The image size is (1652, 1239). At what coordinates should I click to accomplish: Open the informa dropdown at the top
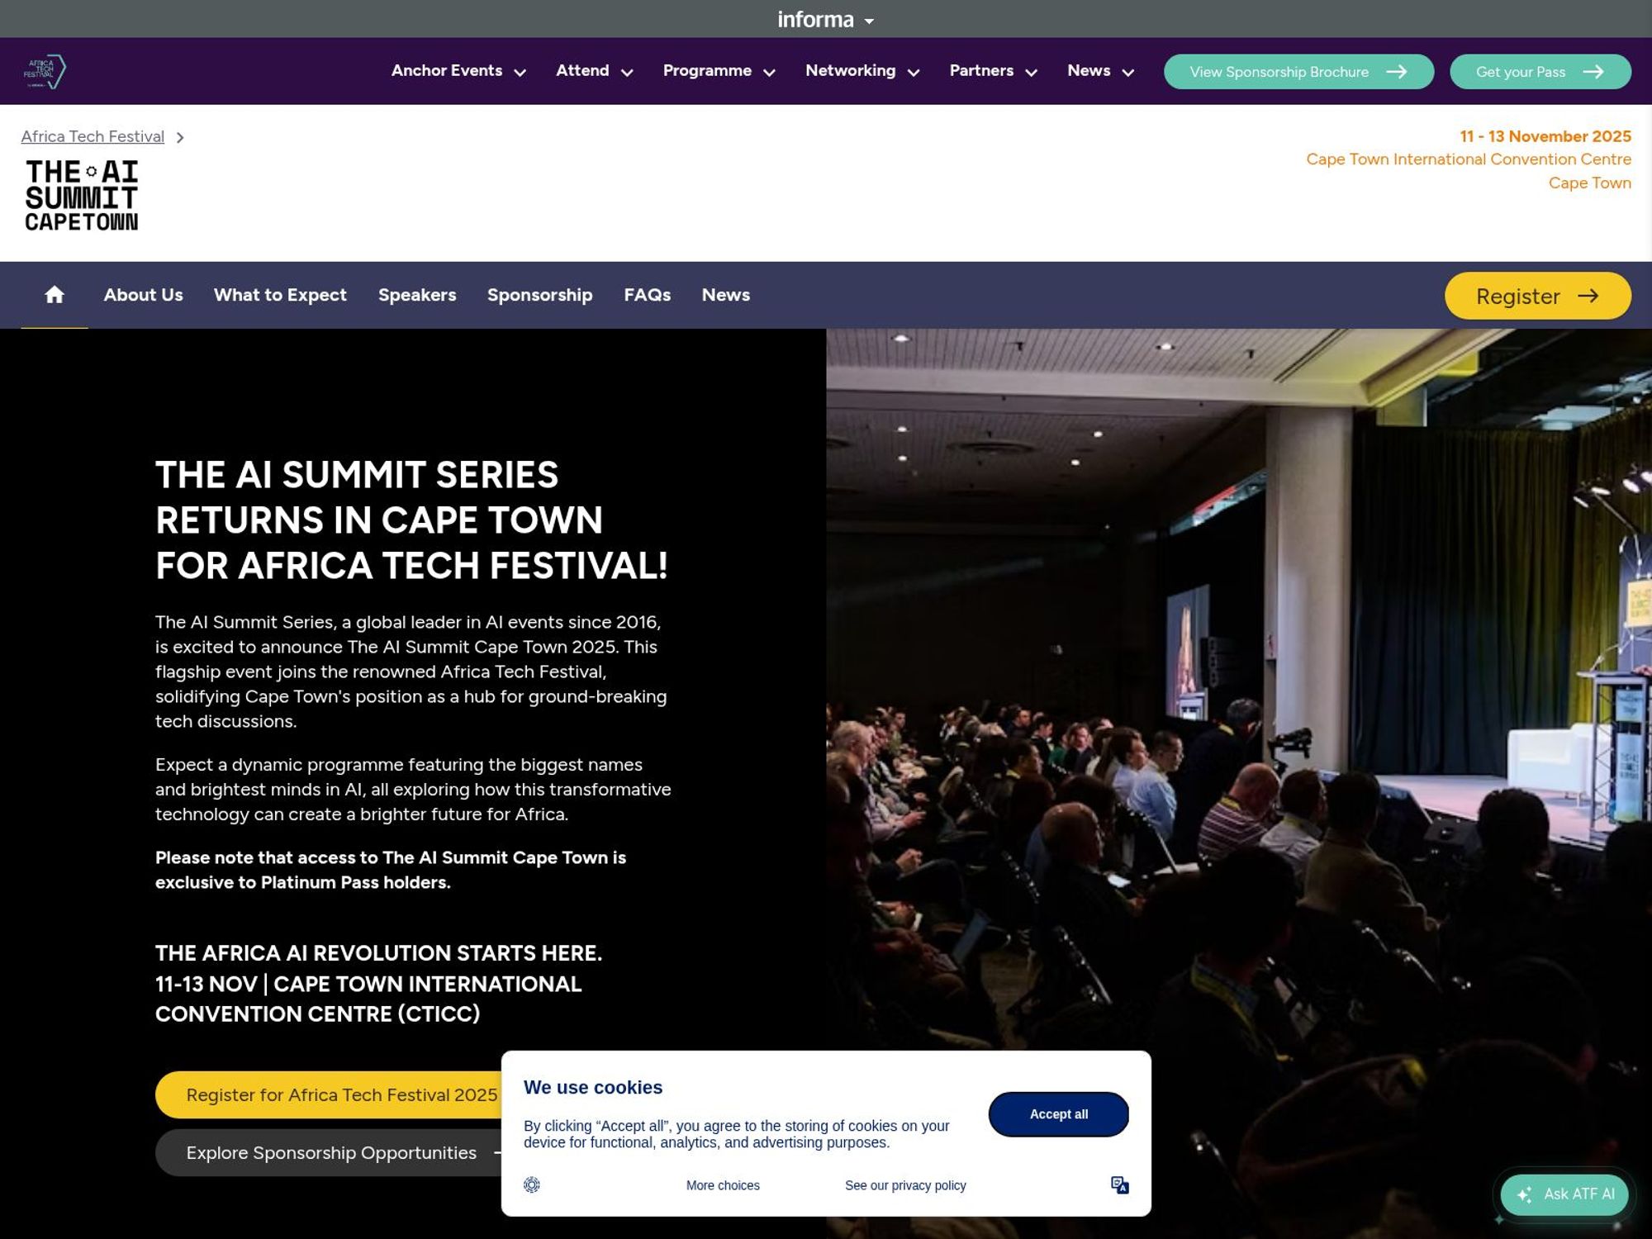[824, 19]
